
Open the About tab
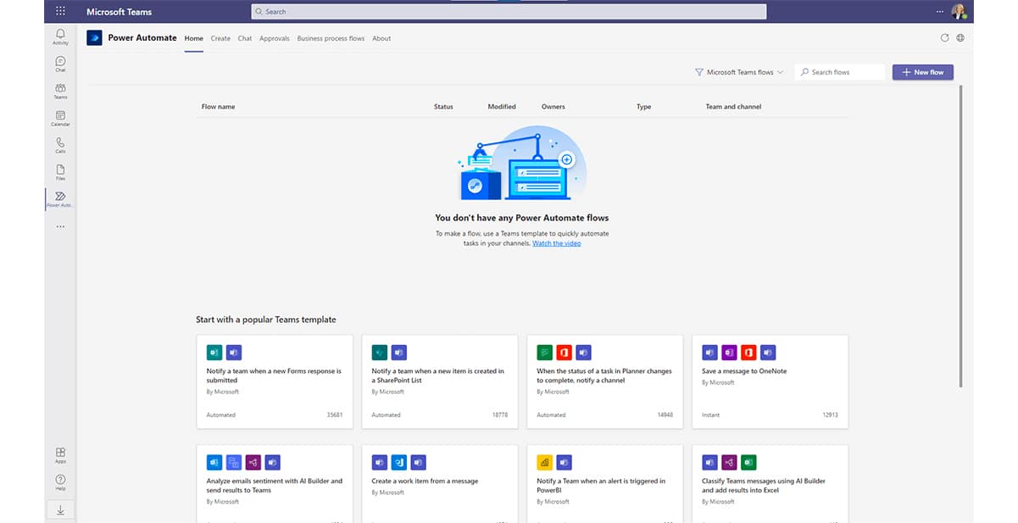pyautogui.click(x=381, y=38)
